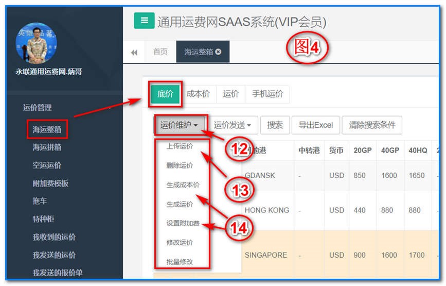Click the 导出Excel button
The width and height of the screenshot is (446, 286).
316,125
